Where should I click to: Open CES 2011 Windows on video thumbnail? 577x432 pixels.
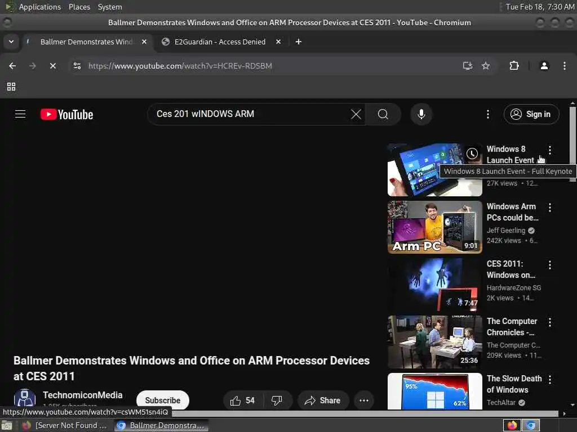click(x=434, y=285)
